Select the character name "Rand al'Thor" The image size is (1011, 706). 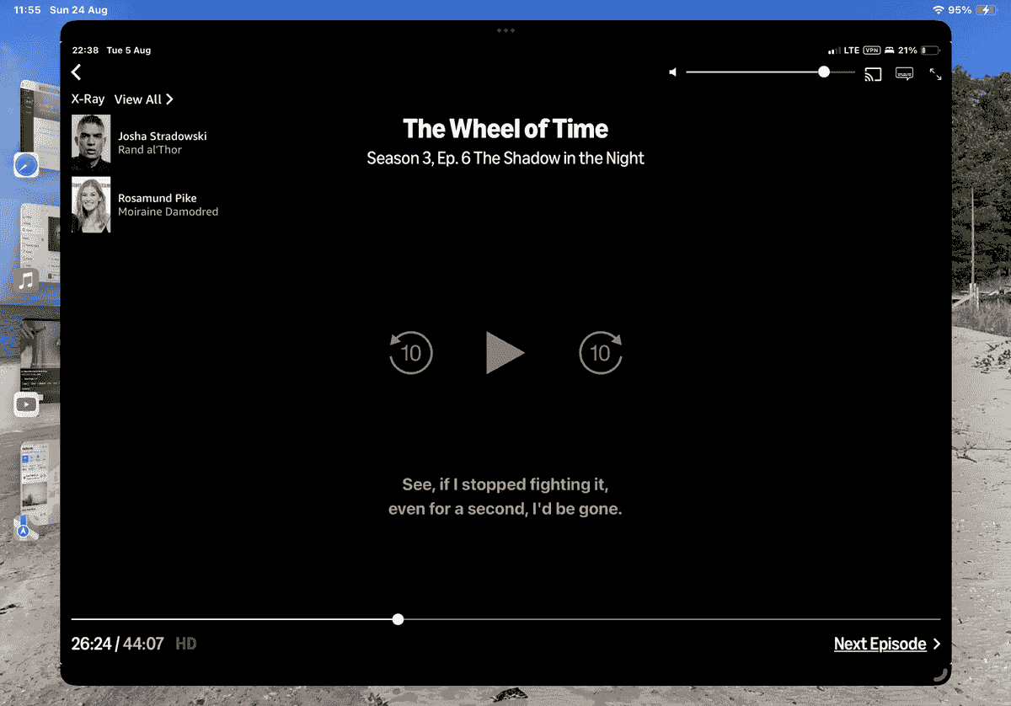pyautogui.click(x=150, y=150)
